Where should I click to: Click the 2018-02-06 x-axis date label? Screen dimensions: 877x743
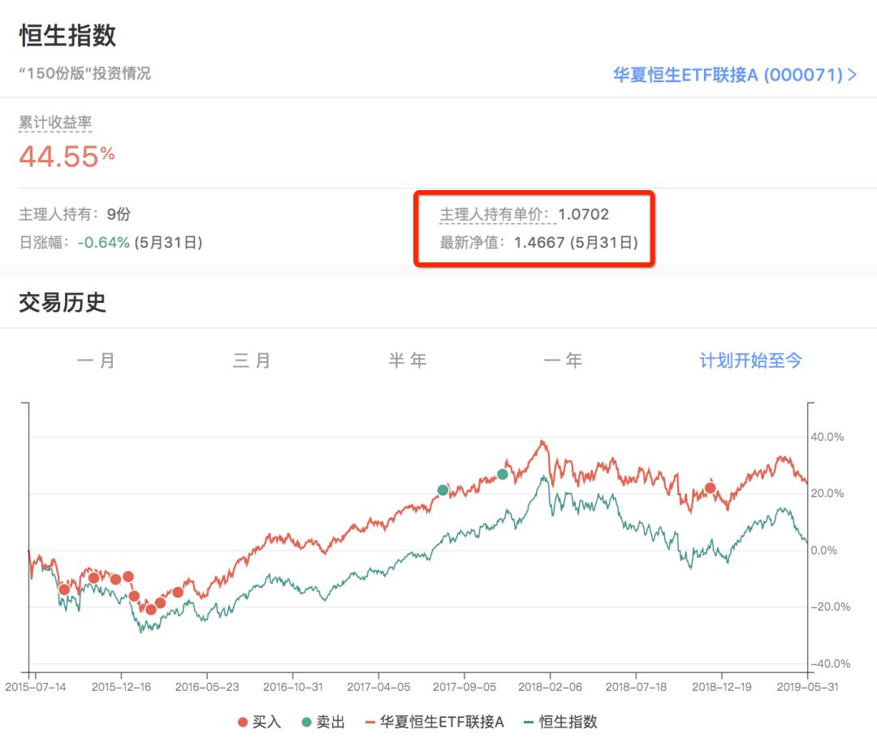click(x=550, y=686)
